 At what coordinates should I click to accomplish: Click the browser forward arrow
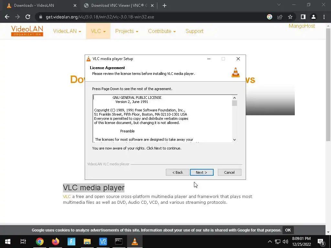click(17, 17)
